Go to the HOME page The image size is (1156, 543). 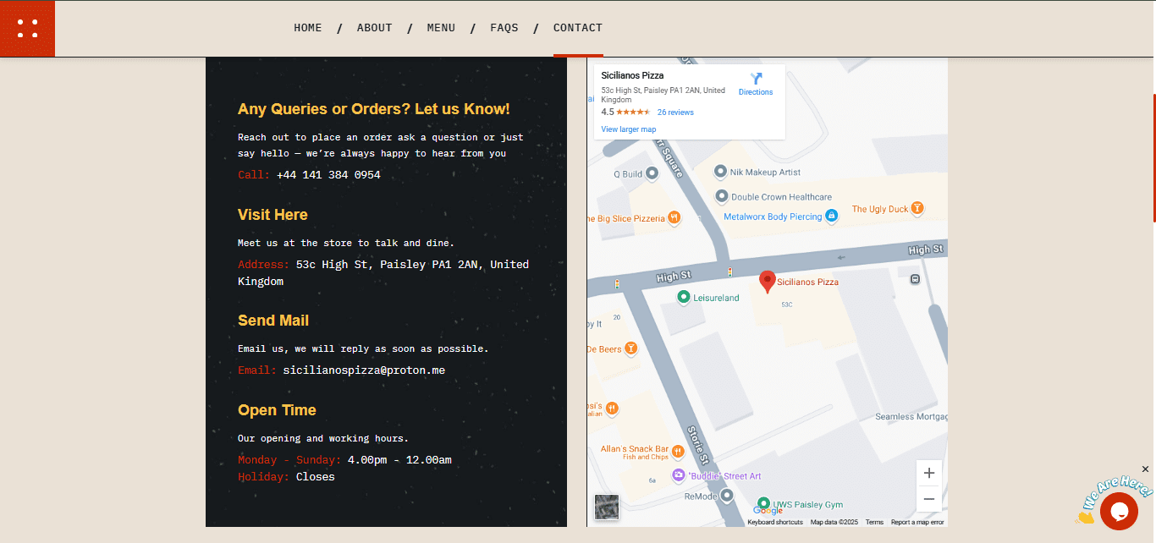[x=308, y=28]
